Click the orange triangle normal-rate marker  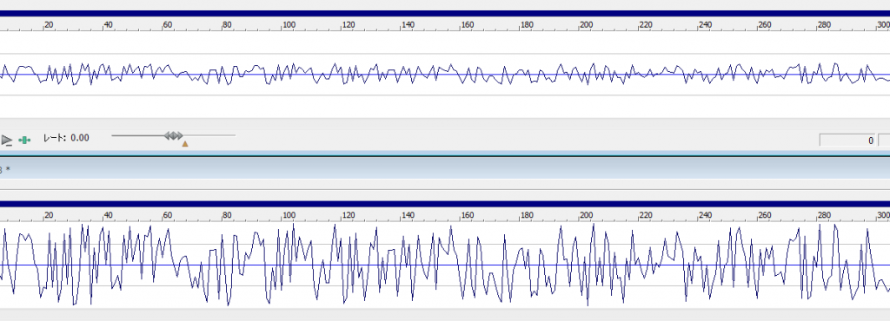tap(185, 144)
